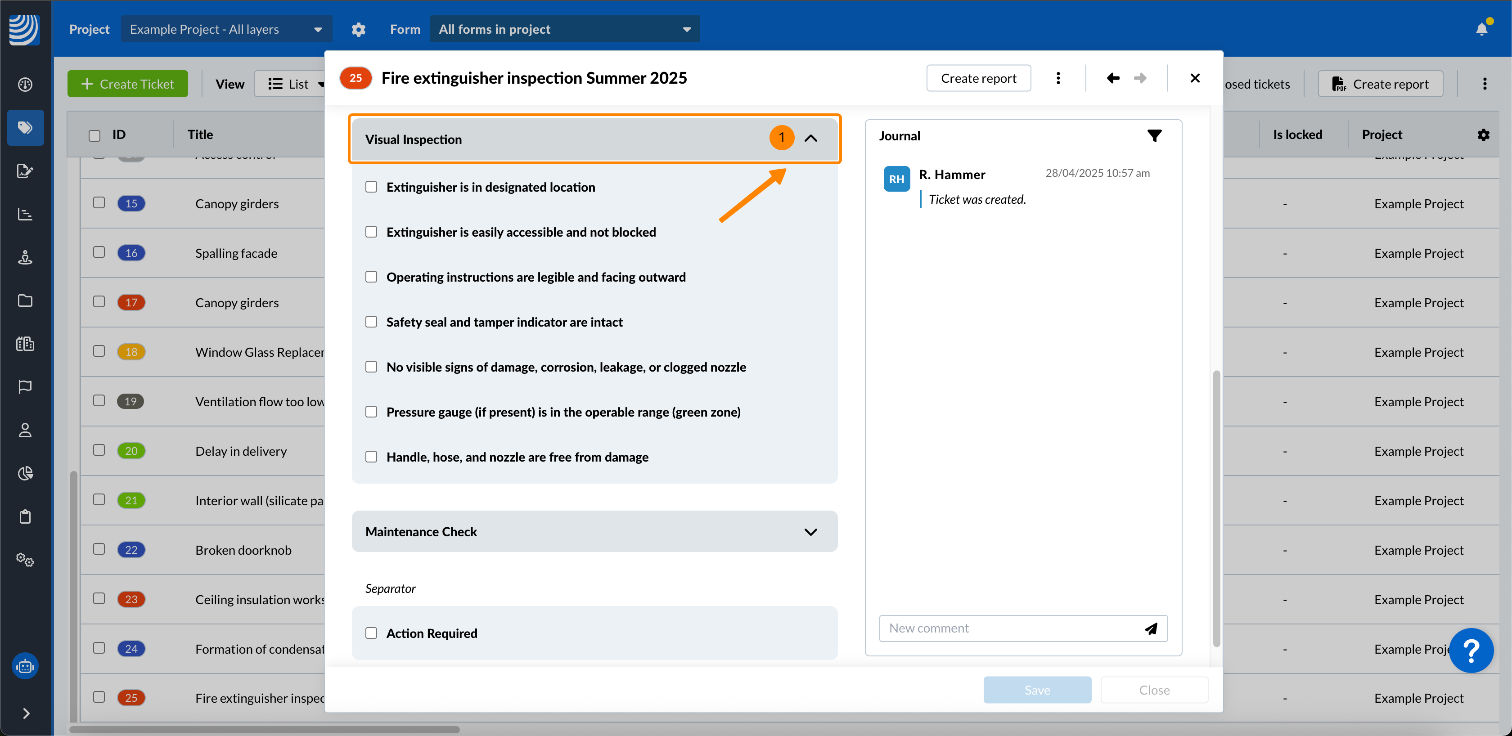Open the chatbot robot icon in sidebar
The width and height of the screenshot is (1512, 736).
pyautogui.click(x=25, y=666)
